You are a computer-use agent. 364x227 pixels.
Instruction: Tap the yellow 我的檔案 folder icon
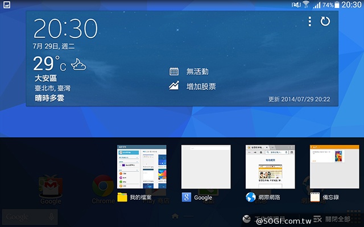click(x=122, y=197)
